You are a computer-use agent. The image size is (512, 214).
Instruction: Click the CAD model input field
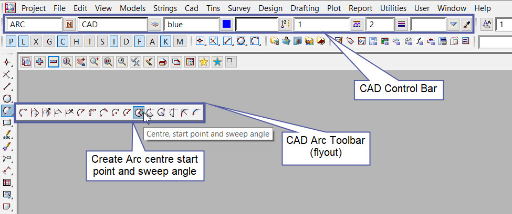113,25
